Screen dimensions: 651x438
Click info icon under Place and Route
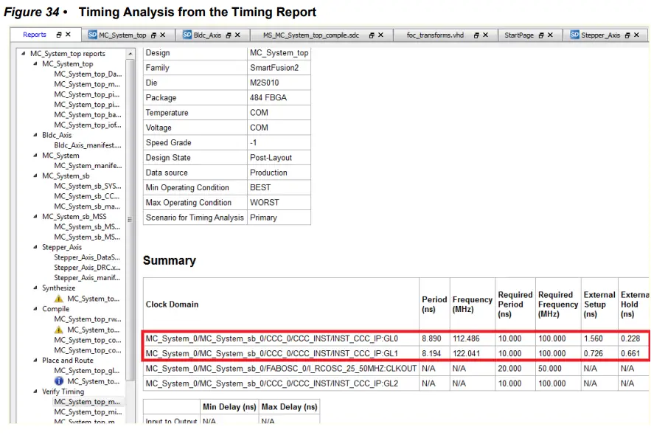tap(59, 380)
